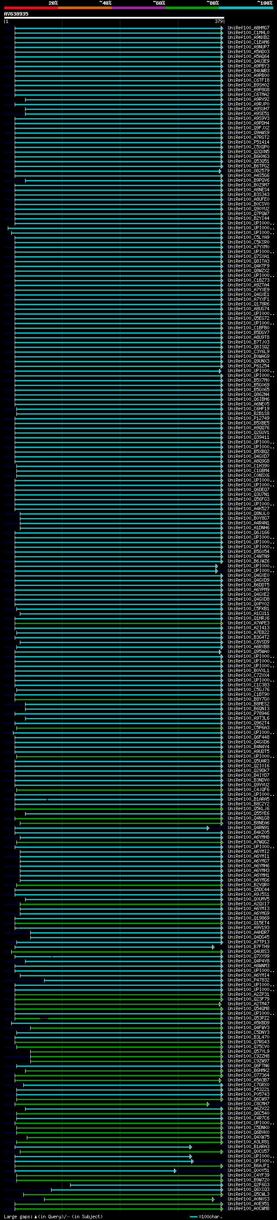
Task: Select hit label UniRef100_C6TFI8
Action: (248, 80)
